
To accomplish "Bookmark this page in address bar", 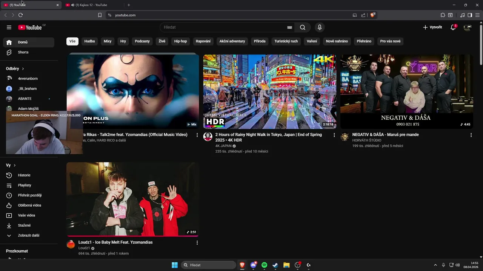I will pyautogui.click(x=100, y=15).
